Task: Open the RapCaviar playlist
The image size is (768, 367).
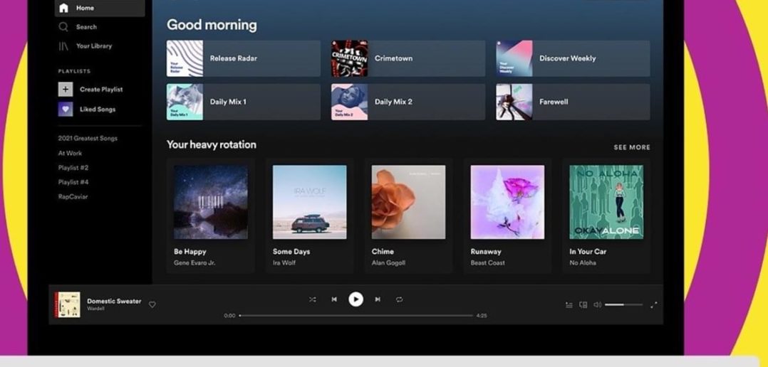Action: click(73, 197)
